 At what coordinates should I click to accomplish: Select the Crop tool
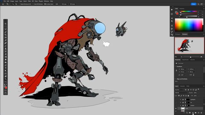5,35
